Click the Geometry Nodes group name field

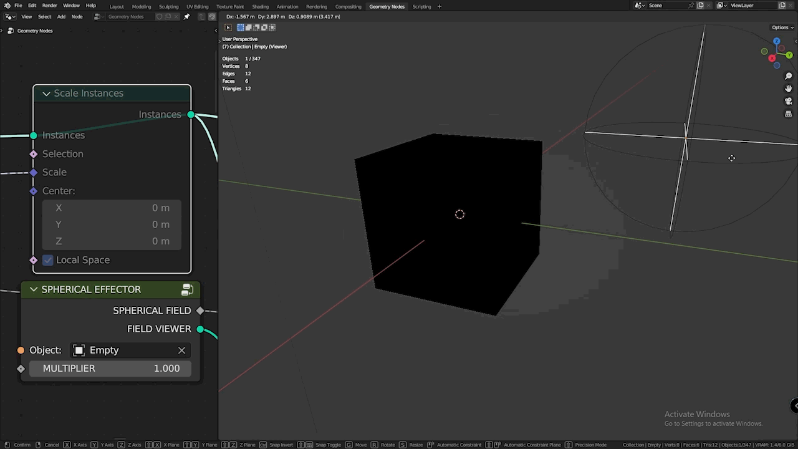pos(129,16)
